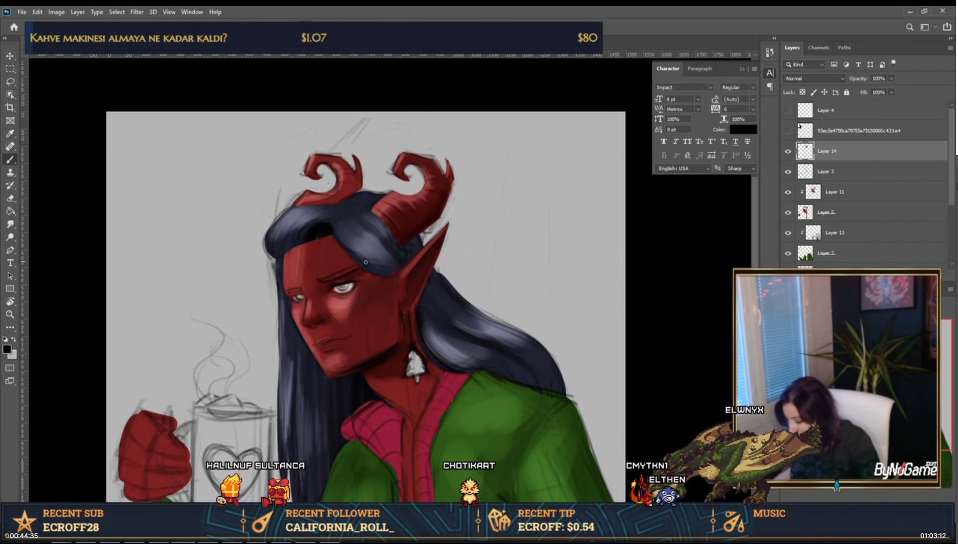
Task: Switch to the Paragraph tab
Action: coord(700,69)
